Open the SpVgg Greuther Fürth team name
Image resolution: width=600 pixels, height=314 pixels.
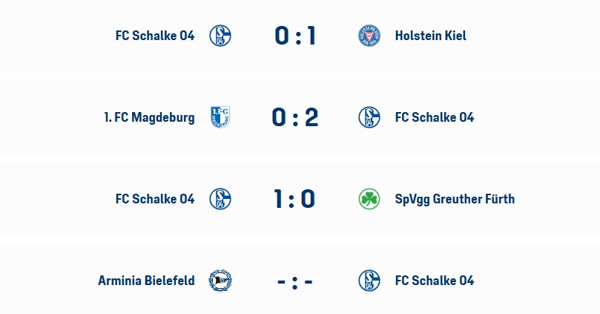click(455, 199)
